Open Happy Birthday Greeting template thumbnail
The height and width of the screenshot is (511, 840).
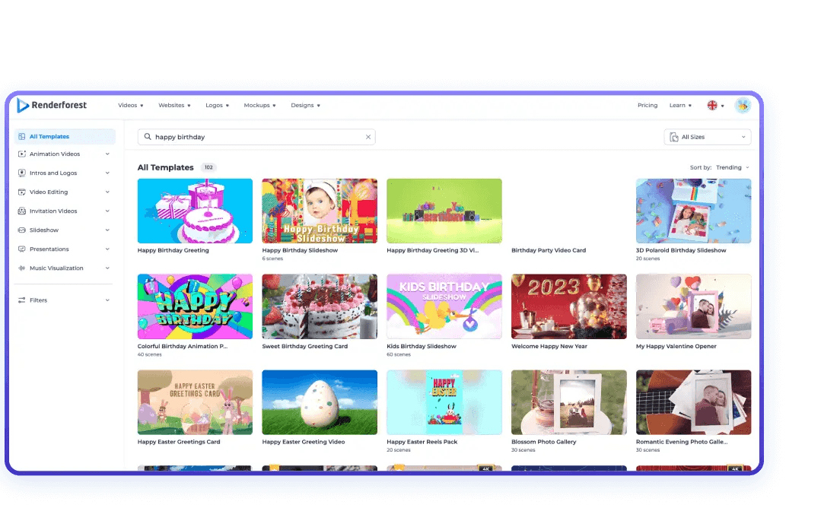click(x=195, y=211)
